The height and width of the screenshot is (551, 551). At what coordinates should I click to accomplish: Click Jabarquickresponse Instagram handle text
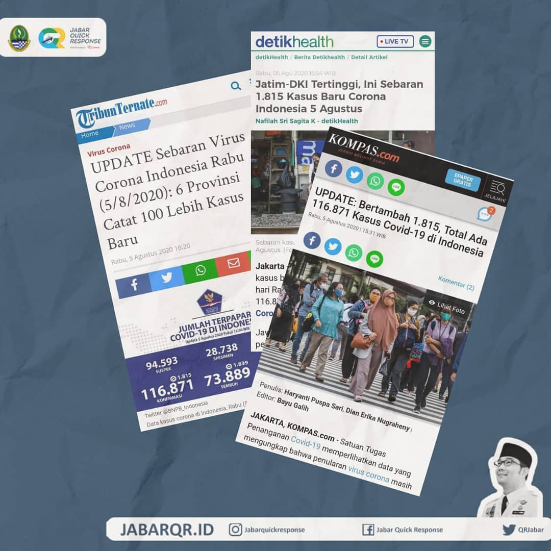(275, 530)
